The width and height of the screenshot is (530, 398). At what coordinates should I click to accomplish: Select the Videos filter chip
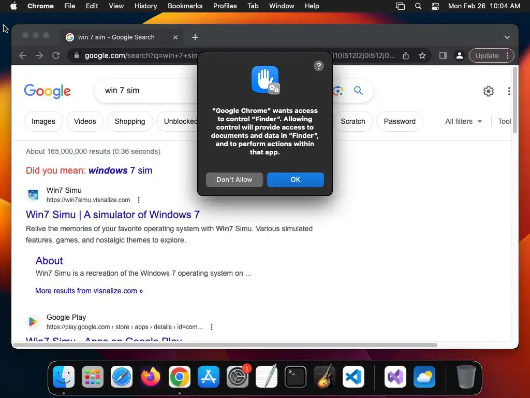click(85, 121)
